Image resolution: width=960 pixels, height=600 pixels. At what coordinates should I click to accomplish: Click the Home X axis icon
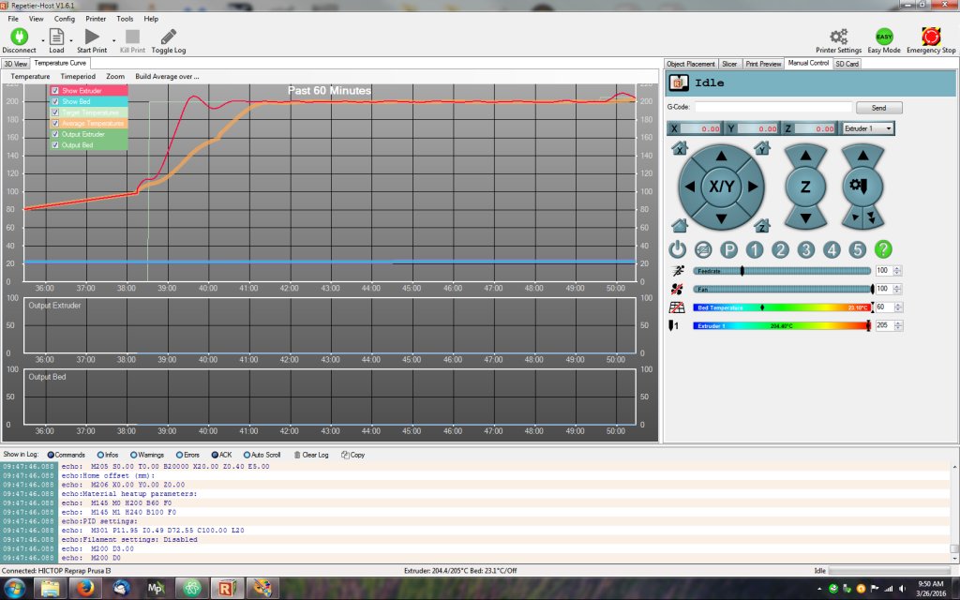tap(680, 148)
